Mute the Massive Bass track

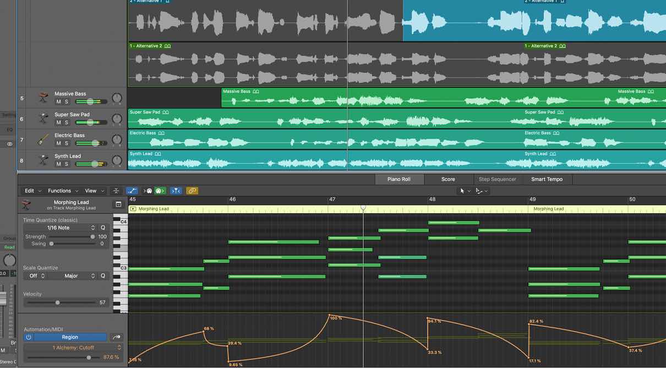point(58,102)
